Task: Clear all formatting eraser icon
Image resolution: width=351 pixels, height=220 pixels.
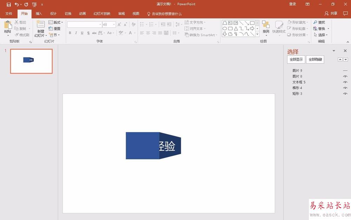Action: (134, 25)
